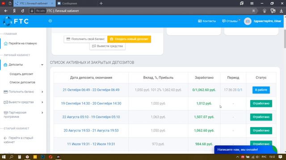Toggle the sidebar via the circle icon

tap(50, 21)
